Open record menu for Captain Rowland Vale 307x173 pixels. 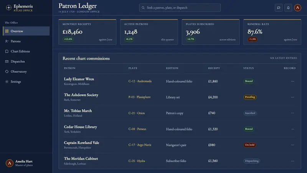click(x=292, y=145)
